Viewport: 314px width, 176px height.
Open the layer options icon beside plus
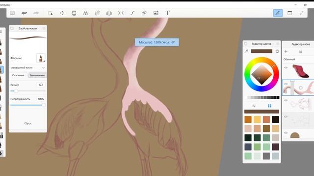pos(300,51)
